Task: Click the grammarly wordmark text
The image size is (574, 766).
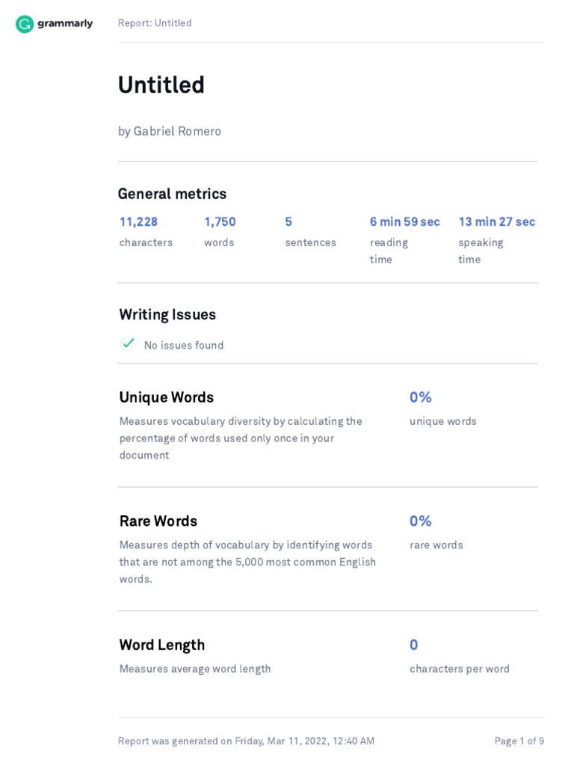Action: click(65, 23)
